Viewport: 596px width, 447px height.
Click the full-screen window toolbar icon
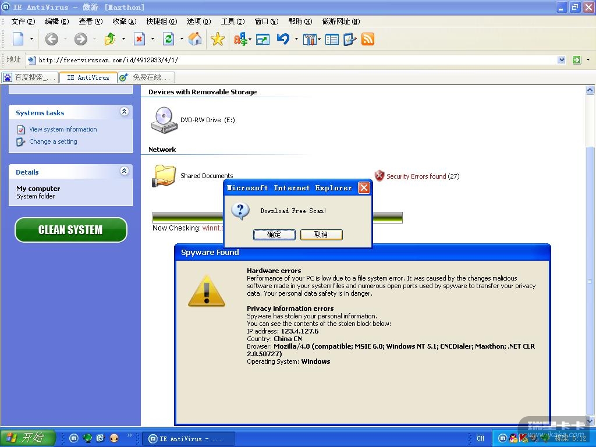[262, 39]
